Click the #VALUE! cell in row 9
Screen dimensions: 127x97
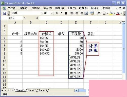(76, 57)
